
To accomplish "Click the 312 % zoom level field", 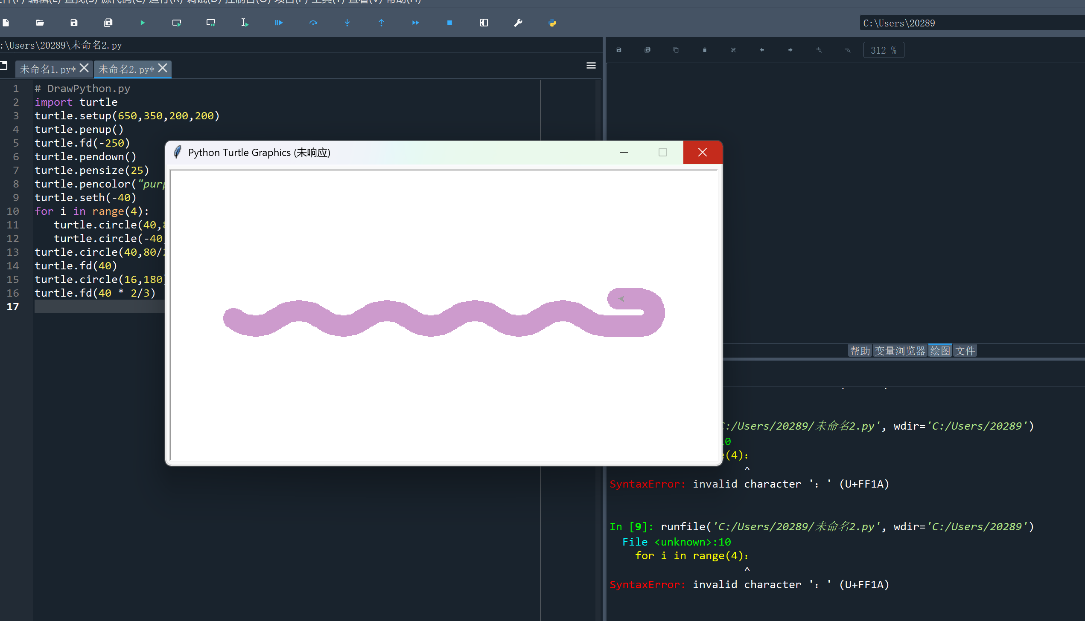I will (883, 50).
